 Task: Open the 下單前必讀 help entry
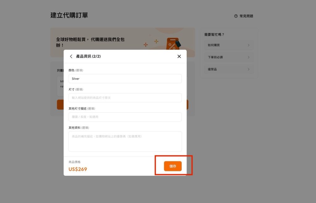229,57
